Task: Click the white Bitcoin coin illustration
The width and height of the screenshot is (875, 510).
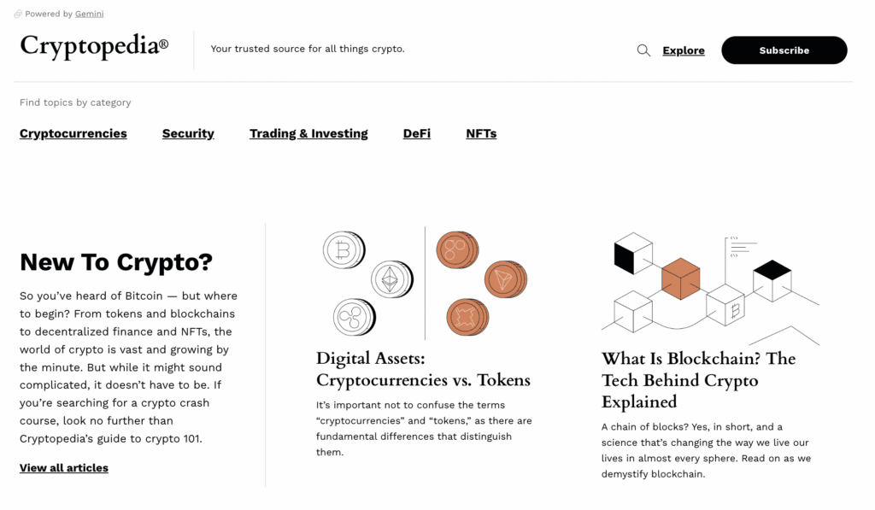Action: 342,250
